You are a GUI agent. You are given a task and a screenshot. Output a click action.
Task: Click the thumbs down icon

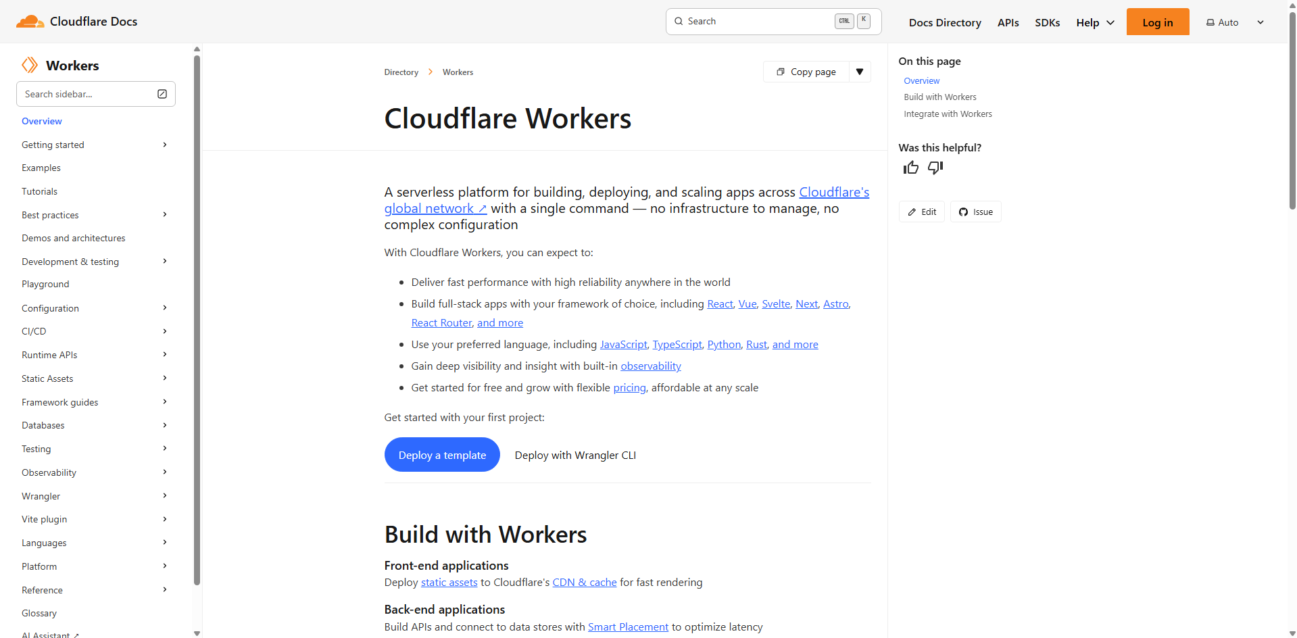pyautogui.click(x=935, y=168)
